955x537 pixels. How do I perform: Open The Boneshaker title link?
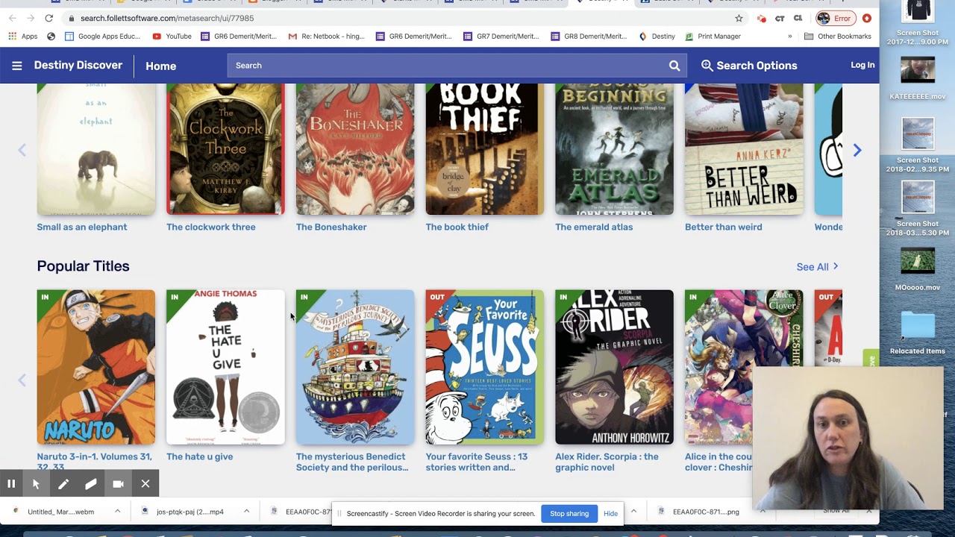tap(331, 227)
